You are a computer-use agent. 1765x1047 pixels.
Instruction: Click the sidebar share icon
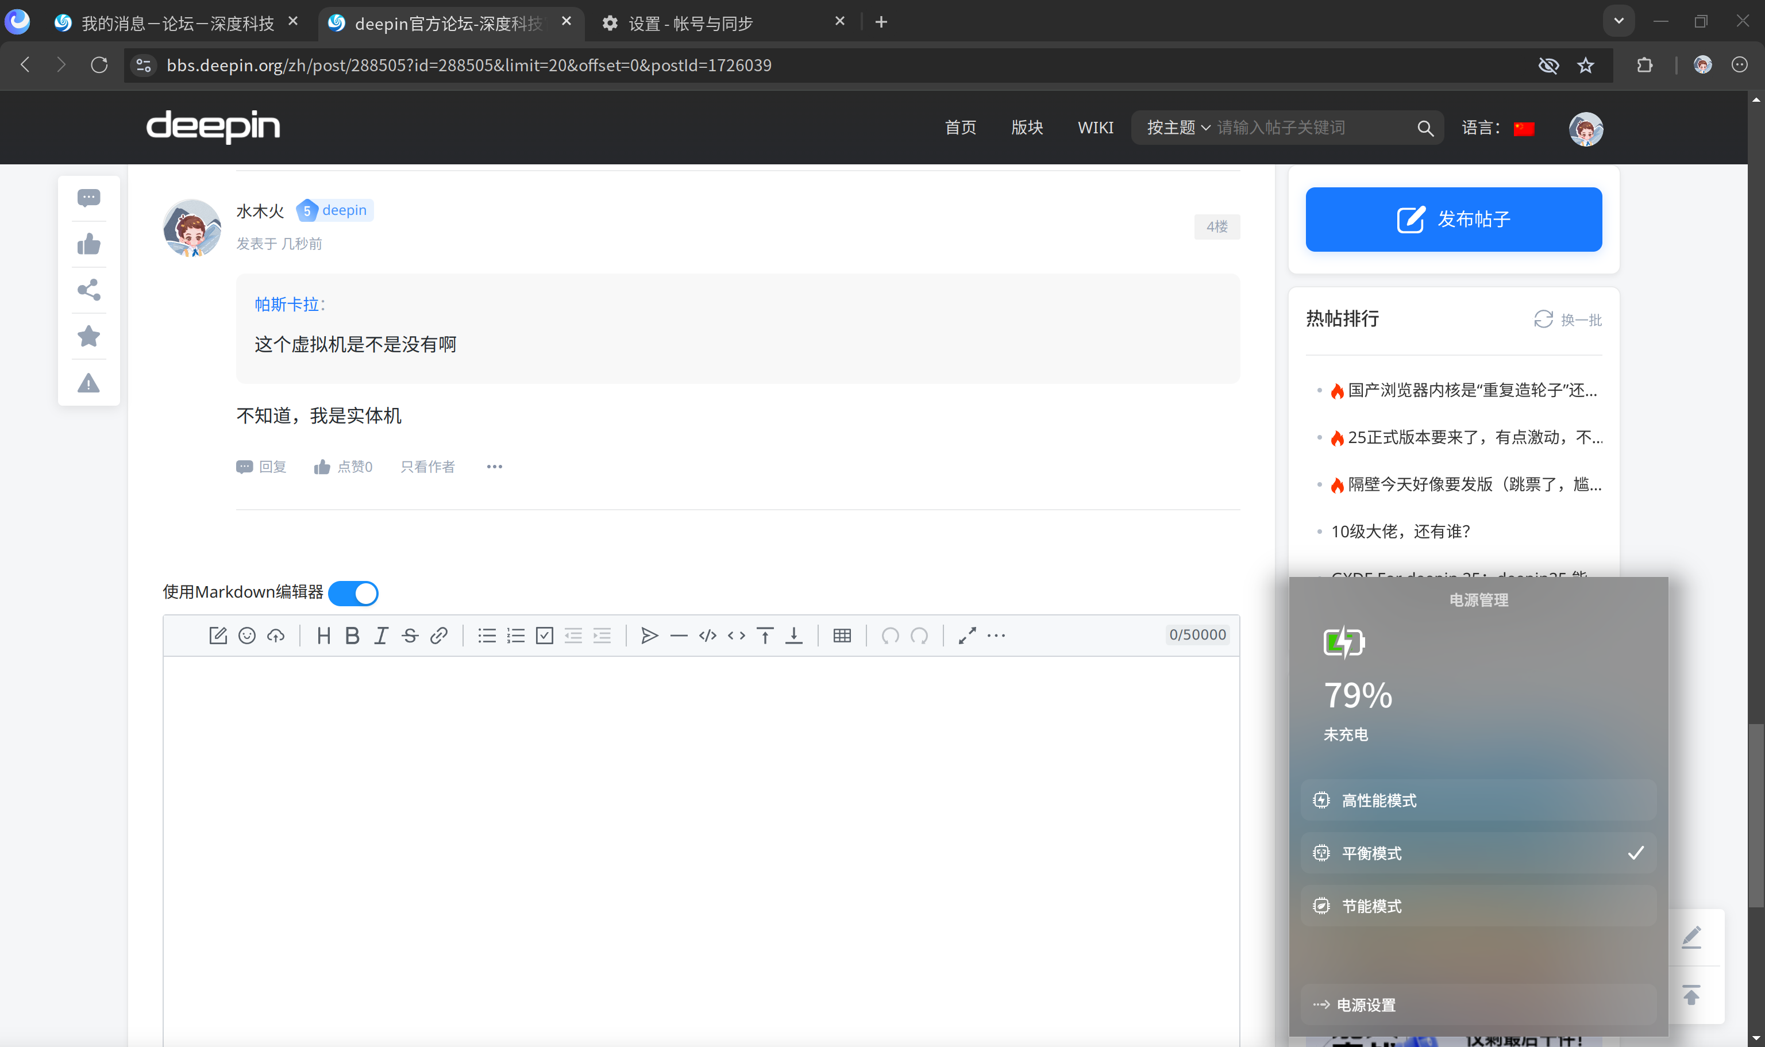pyautogui.click(x=89, y=290)
